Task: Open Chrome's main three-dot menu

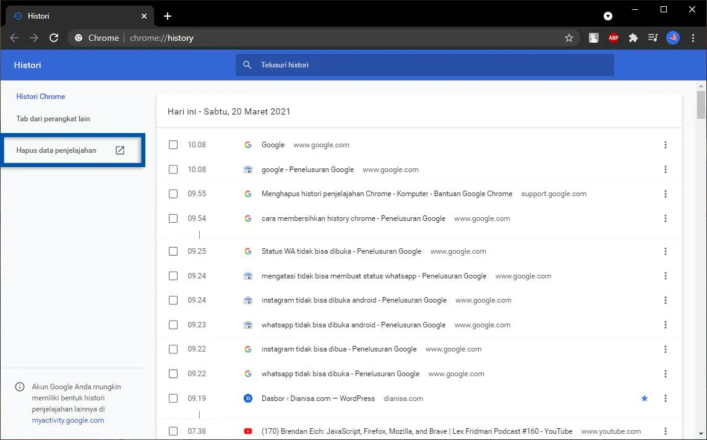Action: 693,38
